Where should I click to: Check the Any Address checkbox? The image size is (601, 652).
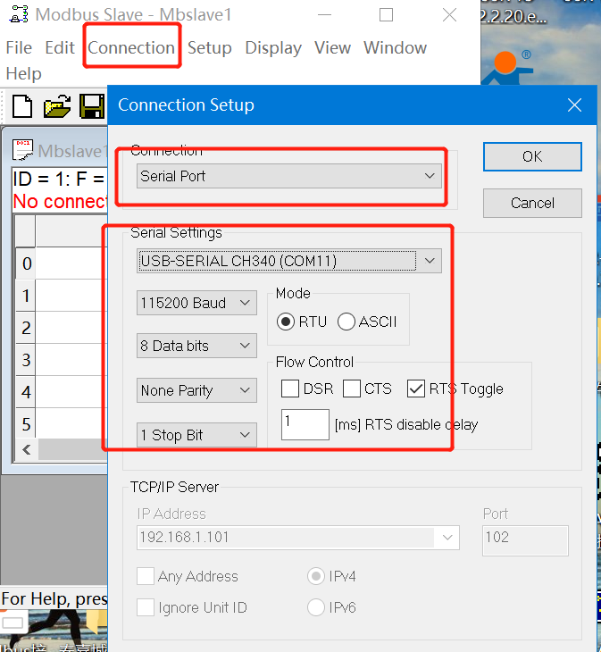(146, 576)
